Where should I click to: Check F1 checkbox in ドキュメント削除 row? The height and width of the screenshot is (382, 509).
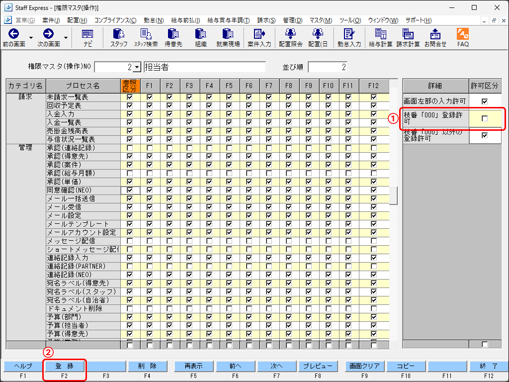[x=149, y=308]
